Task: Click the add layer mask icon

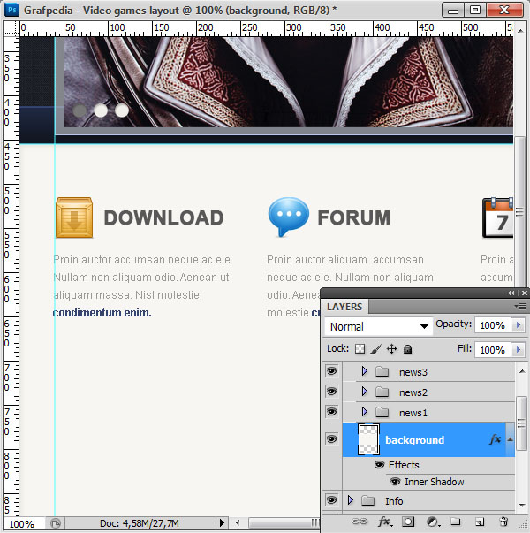Action: [x=408, y=522]
